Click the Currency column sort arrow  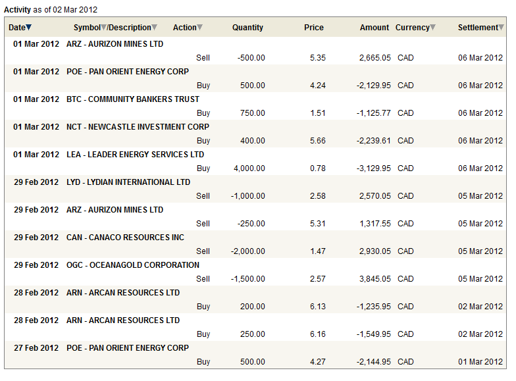click(x=433, y=28)
